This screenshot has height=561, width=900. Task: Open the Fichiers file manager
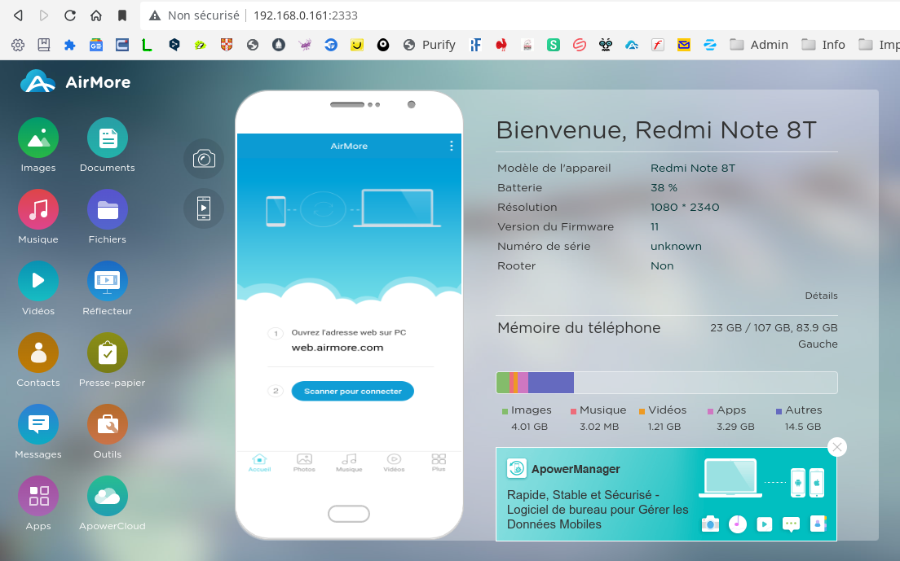pyautogui.click(x=108, y=210)
